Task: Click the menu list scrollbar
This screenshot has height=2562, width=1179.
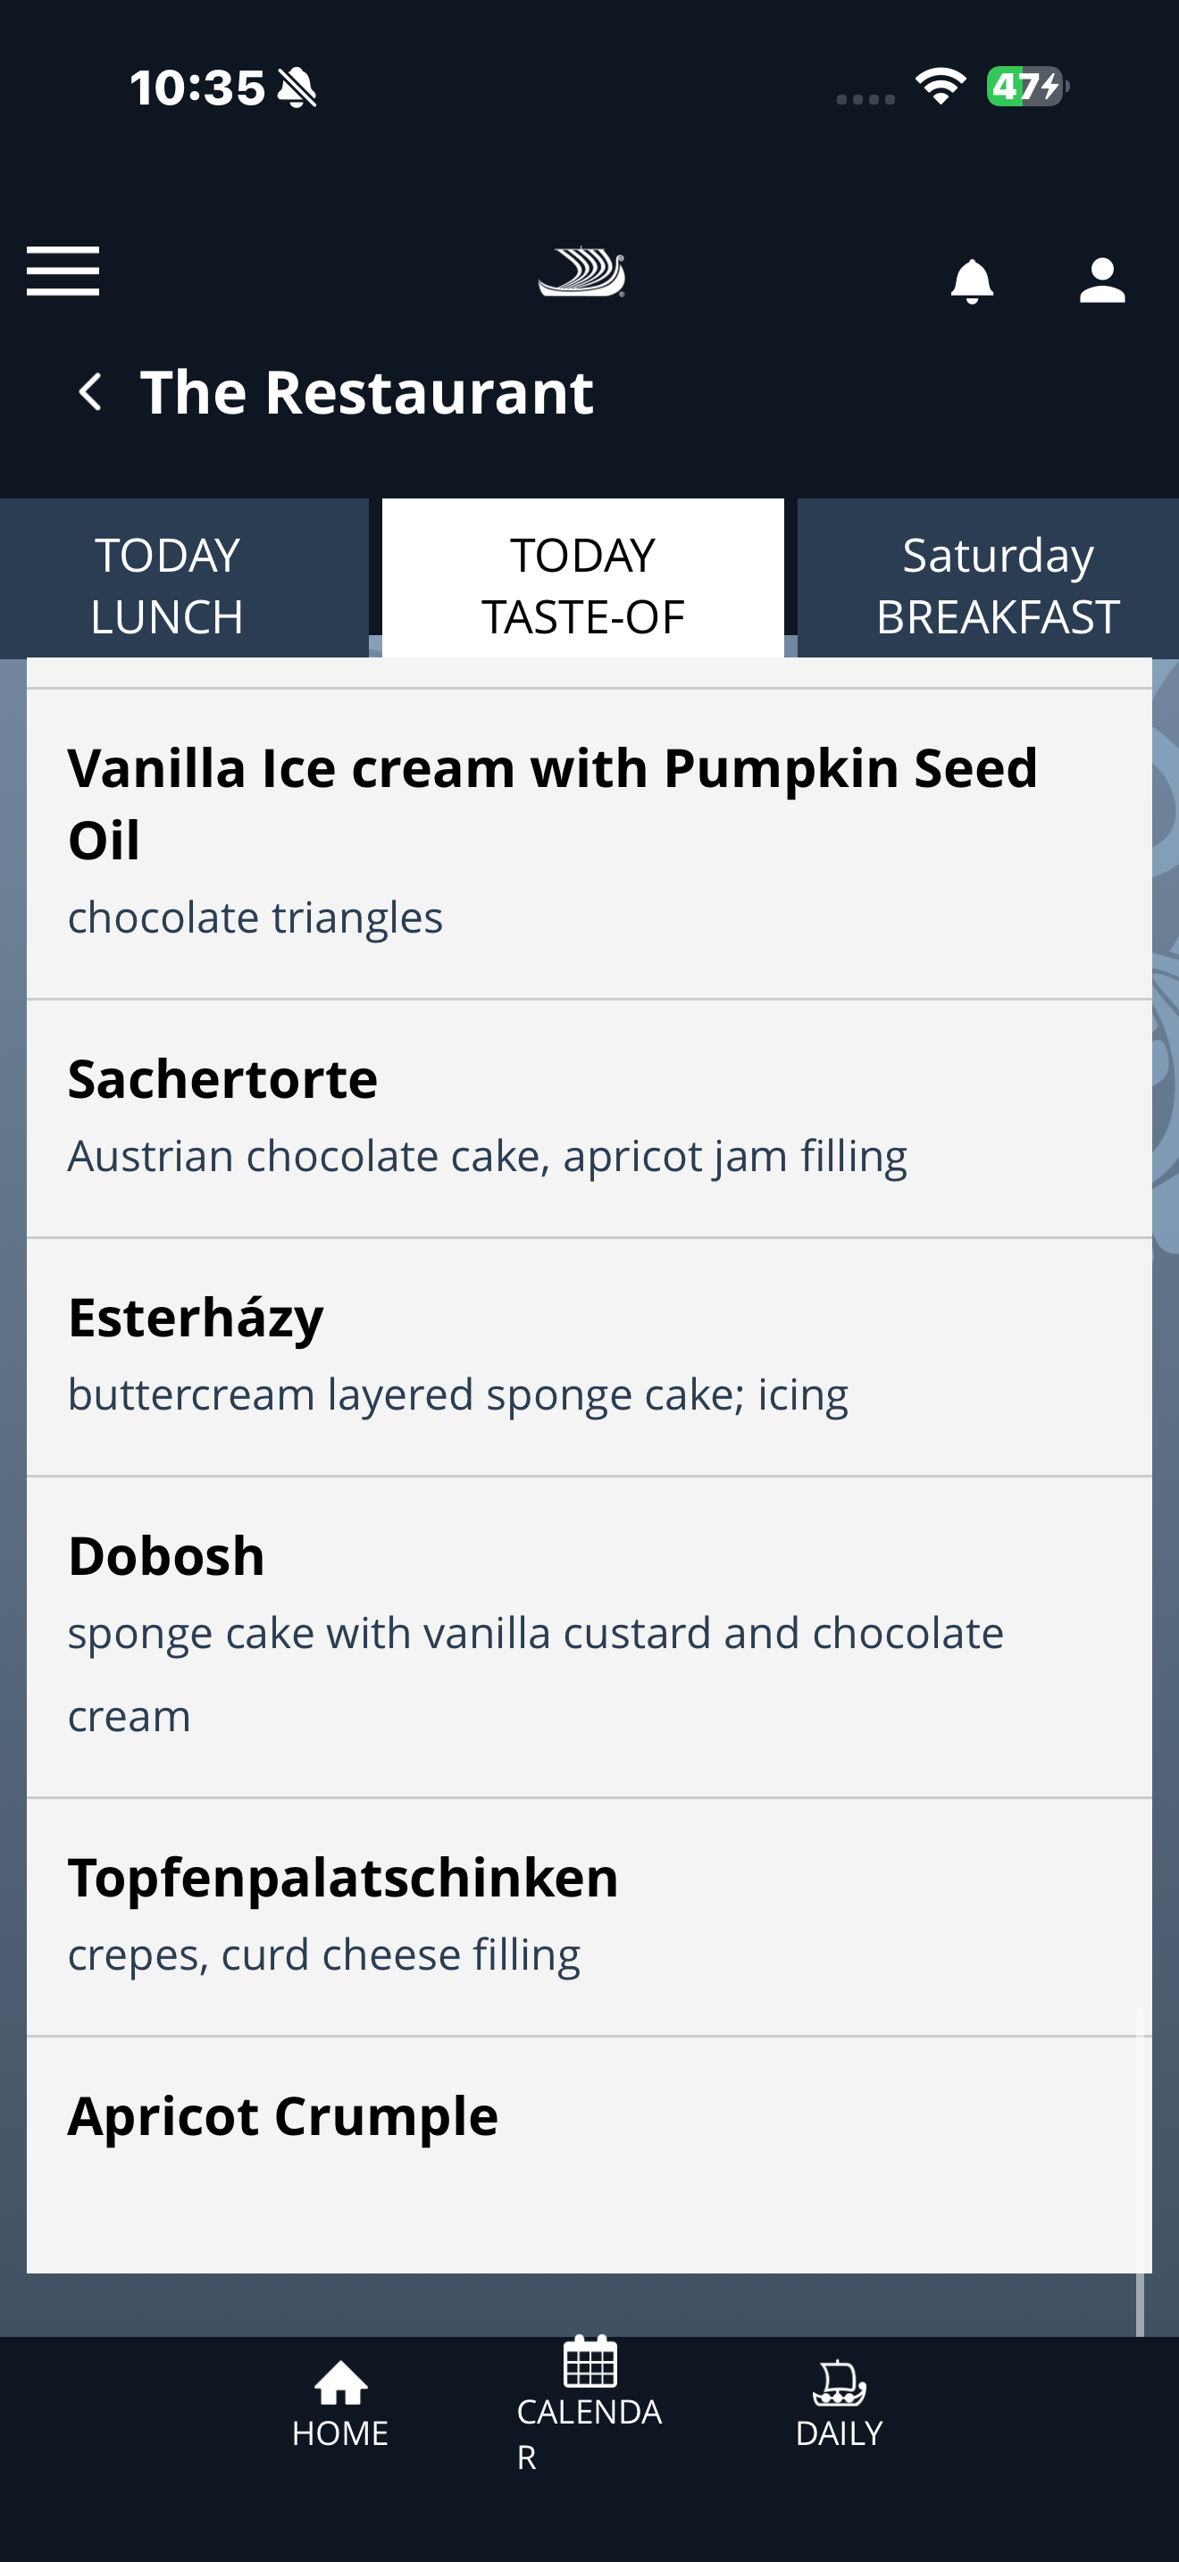Action: [x=1141, y=2168]
